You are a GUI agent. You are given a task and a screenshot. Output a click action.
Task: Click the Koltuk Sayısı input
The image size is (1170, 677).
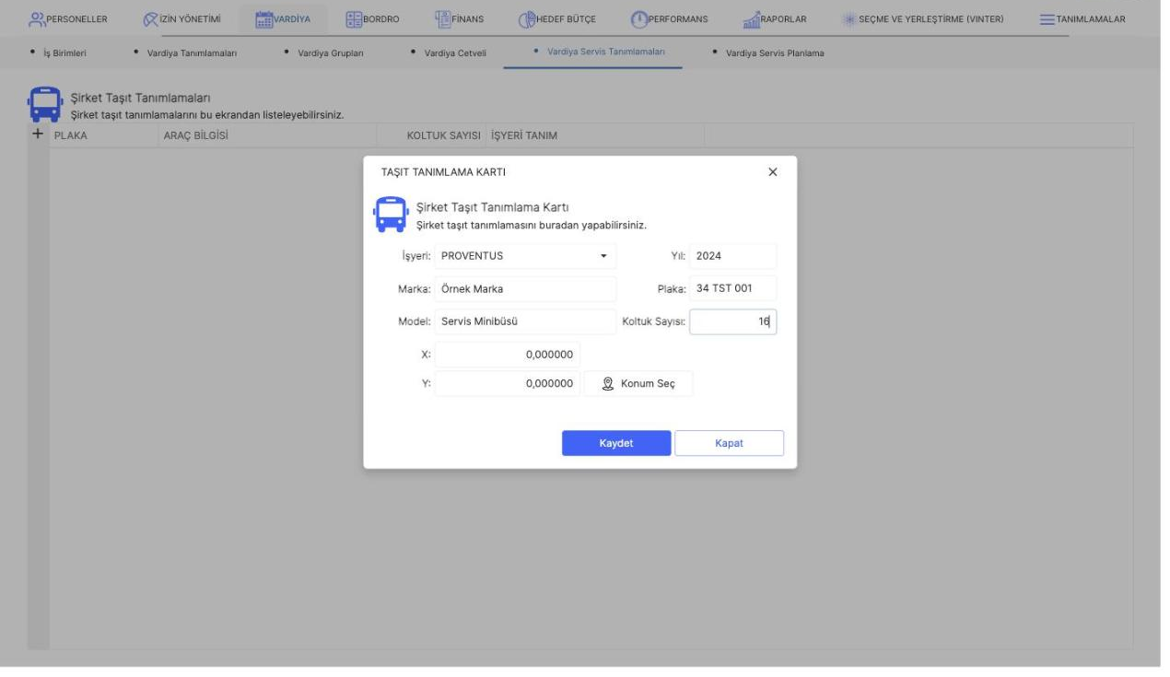(733, 321)
